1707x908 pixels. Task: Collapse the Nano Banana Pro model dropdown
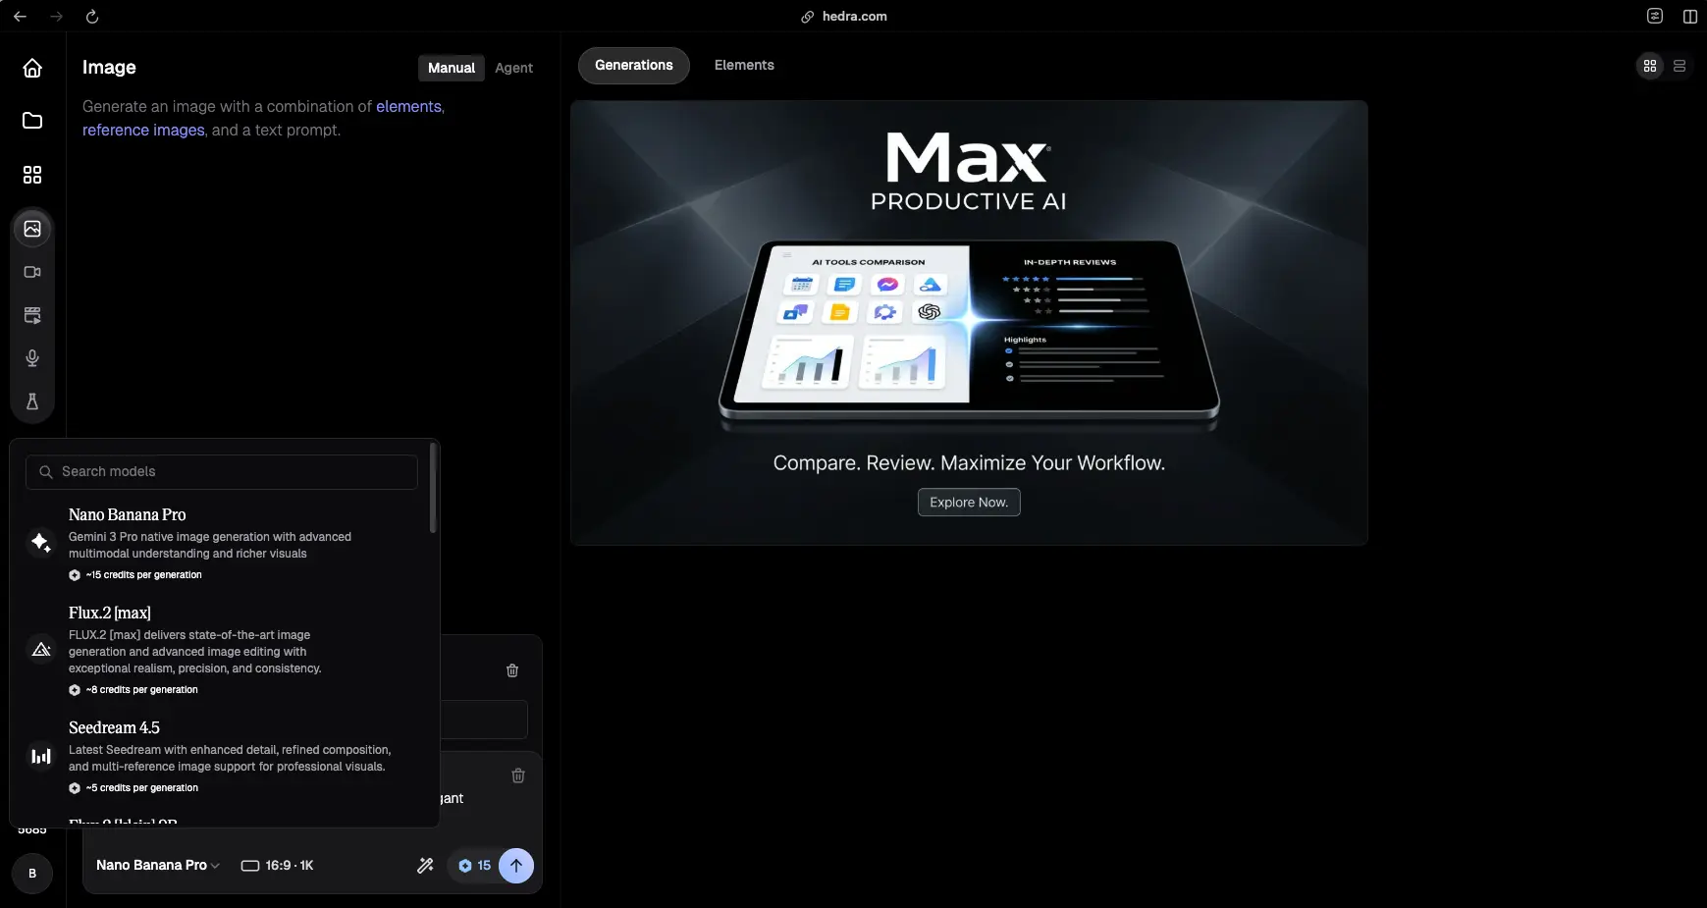pos(157,866)
